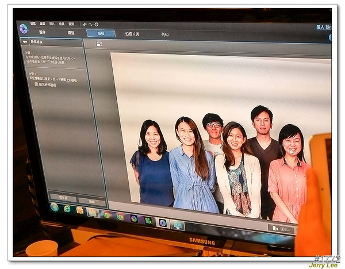Go back using the face swap panel arrow
Viewport: 345px width, 269px height.
tap(25, 42)
